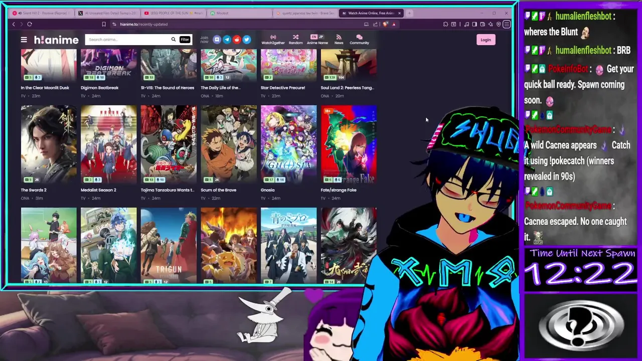
Task: Close the Watch Anime Online tab
Action: coord(399,13)
